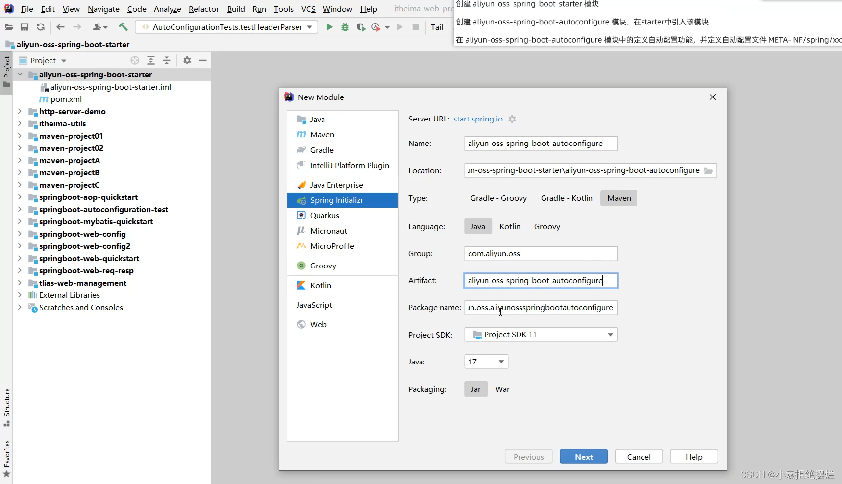842x484 pixels.
Task: Click the Tail toolbar button
Action: tap(437, 27)
